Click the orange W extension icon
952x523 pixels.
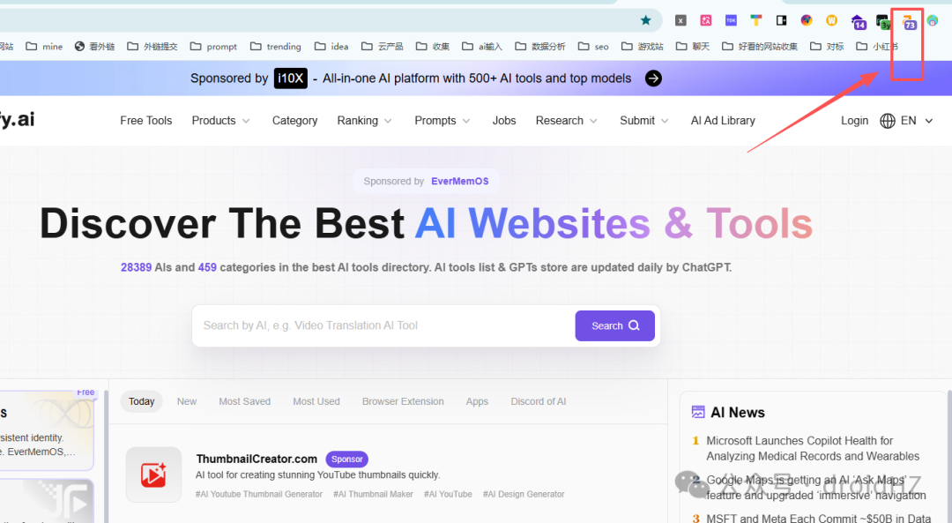(832, 20)
